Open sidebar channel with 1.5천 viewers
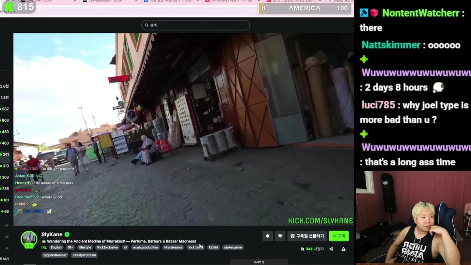 click(x=4, y=98)
